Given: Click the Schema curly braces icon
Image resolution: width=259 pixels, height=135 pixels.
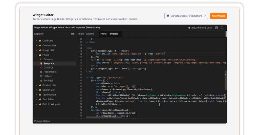Looking at the screenshot, I should pyautogui.click(x=41, y=59).
